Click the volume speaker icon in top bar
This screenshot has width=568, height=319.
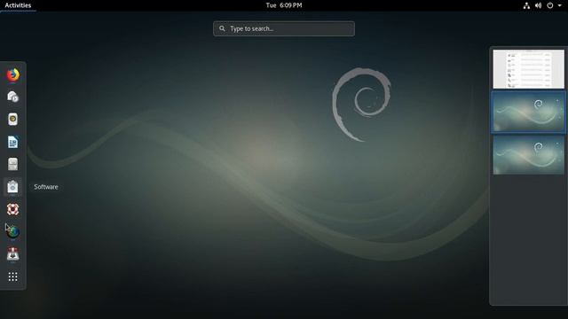click(539, 5)
